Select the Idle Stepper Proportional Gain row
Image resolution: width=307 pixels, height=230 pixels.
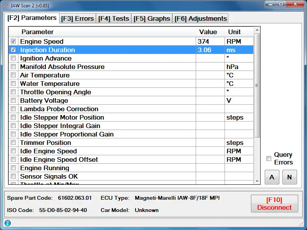tap(131, 134)
